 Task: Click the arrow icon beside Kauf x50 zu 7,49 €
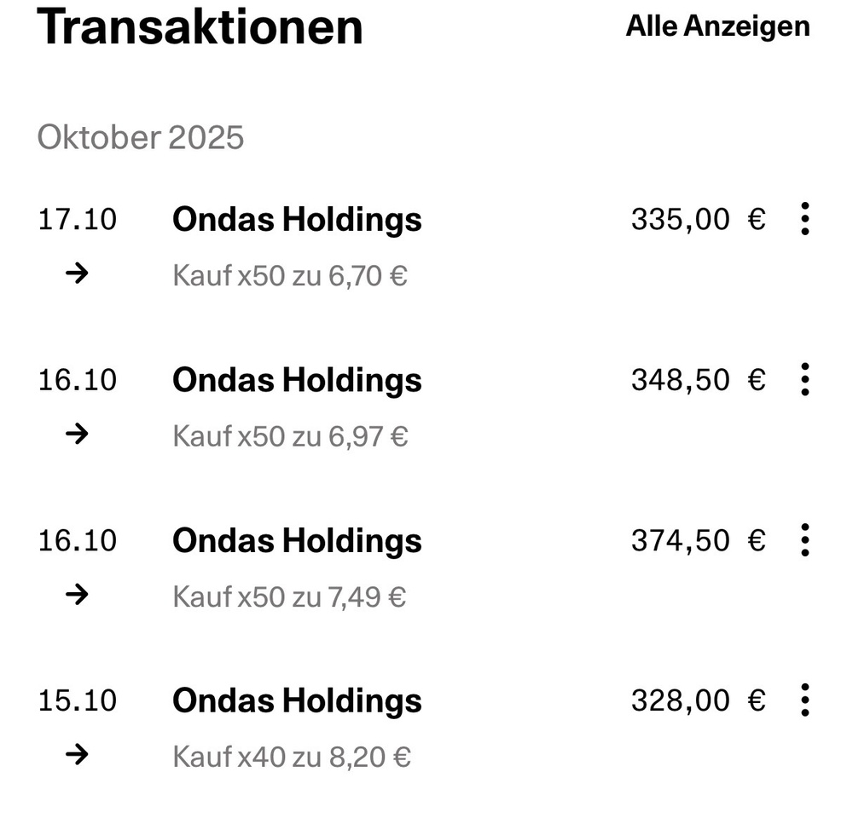[x=77, y=595]
